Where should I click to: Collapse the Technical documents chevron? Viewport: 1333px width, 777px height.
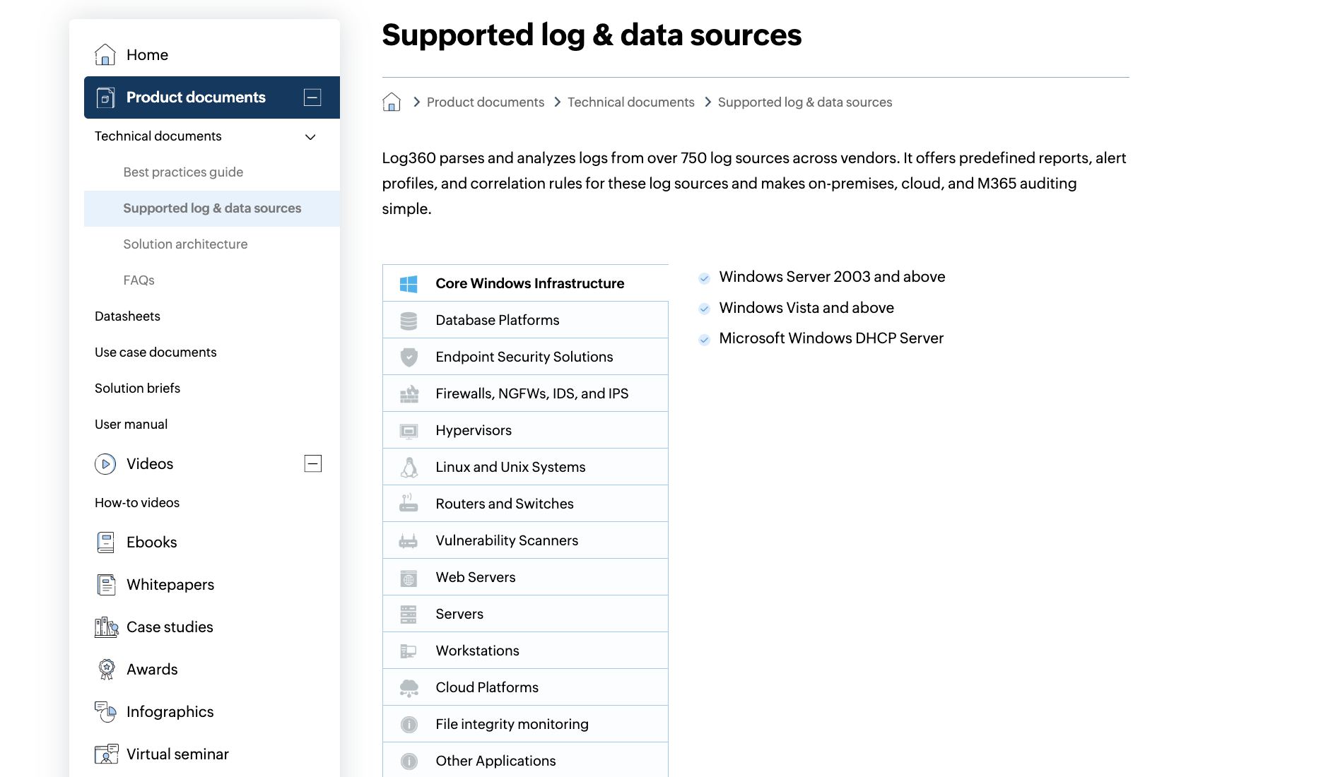click(310, 137)
